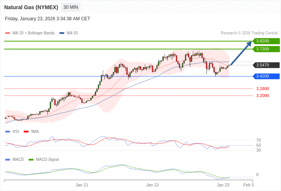The height and width of the screenshot is (191, 281).
Task: Click the 3.5470 current price tag
Action: pyautogui.click(x=266, y=65)
